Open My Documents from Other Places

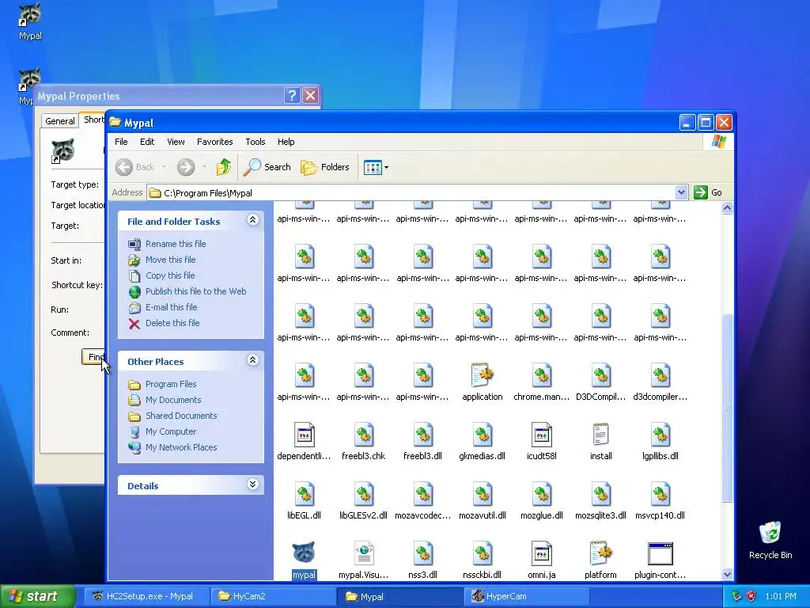point(173,400)
